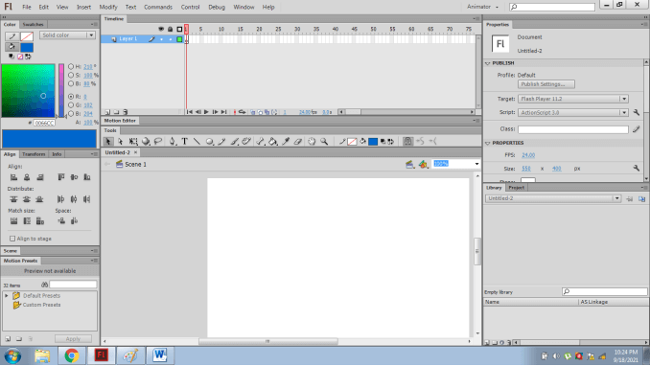
Task: Click Align top edge icon
Action: [x=61, y=177]
